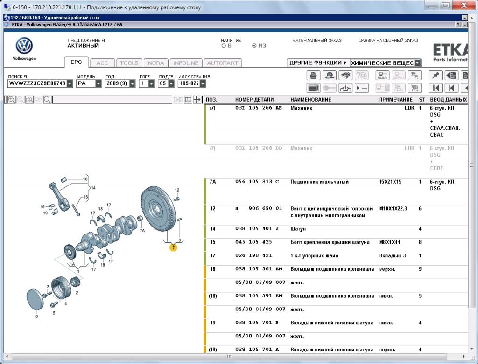
Task: Click ПРИМЕЧАНИЕ column header
Action: 395,100
